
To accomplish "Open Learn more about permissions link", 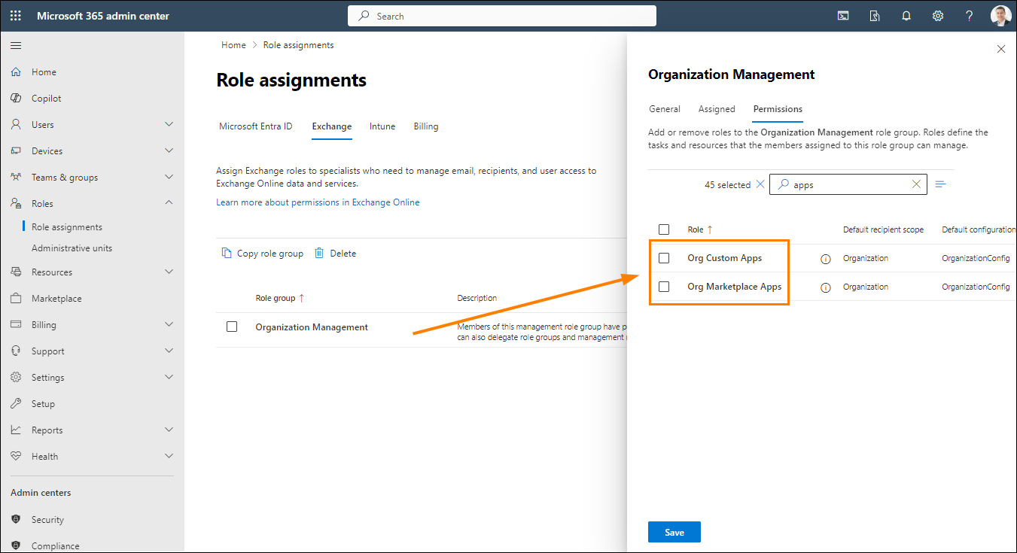I will click(x=318, y=202).
